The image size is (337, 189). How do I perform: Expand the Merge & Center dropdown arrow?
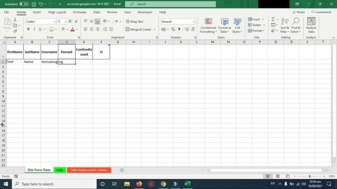pos(154,29)
